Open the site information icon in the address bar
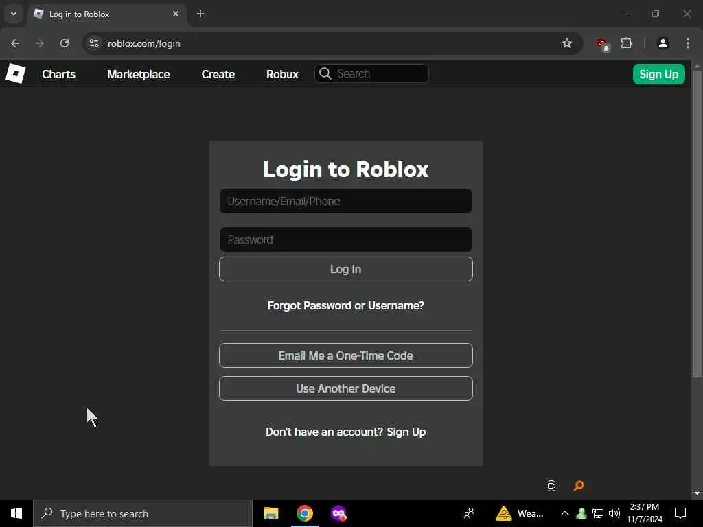 tap(93, 43)
